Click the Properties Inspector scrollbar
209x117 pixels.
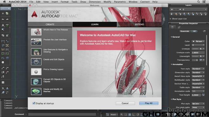[207, 50]
